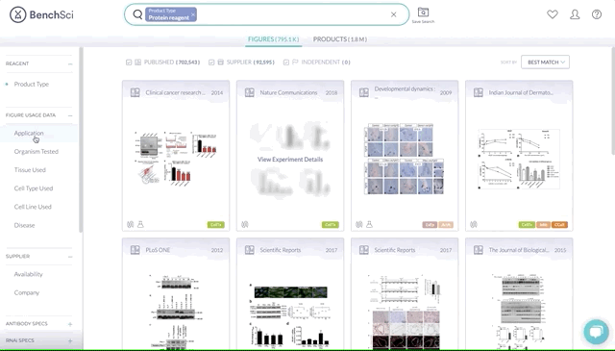Click publication icon on Nature Communications card
Screen dimensions: 615x351
tap(250, 92)
